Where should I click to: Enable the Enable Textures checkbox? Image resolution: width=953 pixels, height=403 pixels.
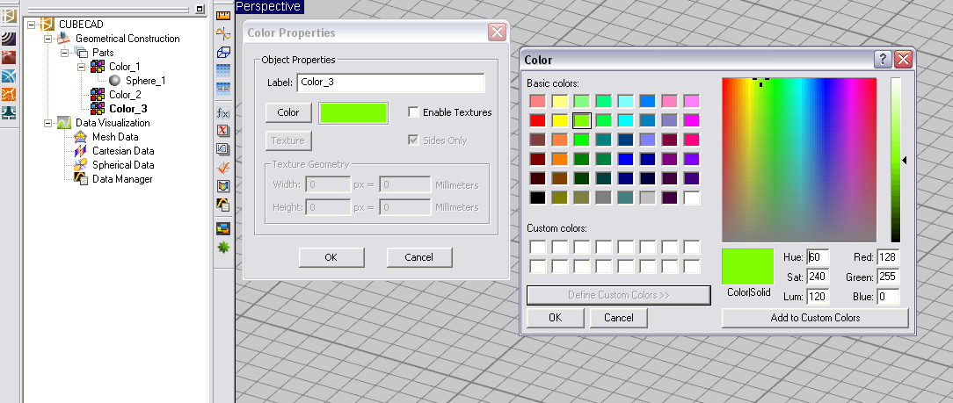413,112
